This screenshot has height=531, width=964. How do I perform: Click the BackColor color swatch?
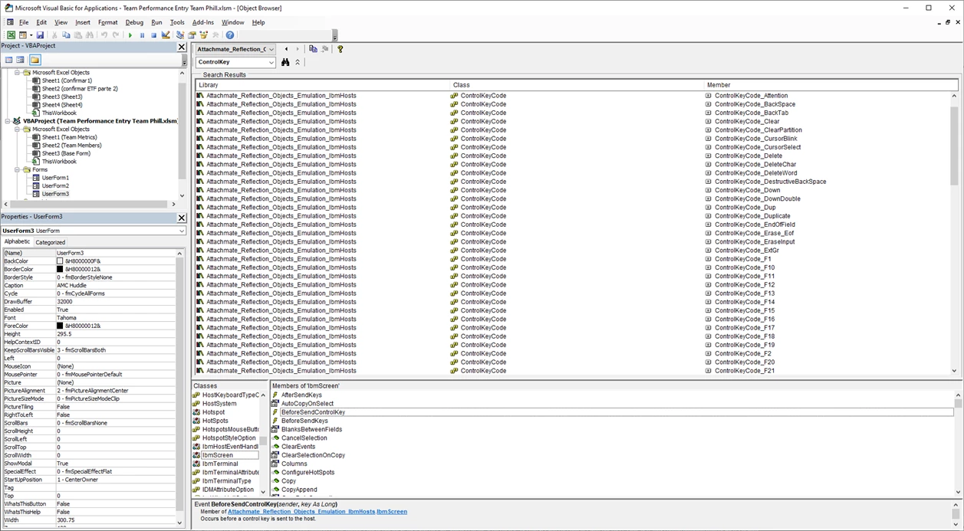click(x=60, y=261)
